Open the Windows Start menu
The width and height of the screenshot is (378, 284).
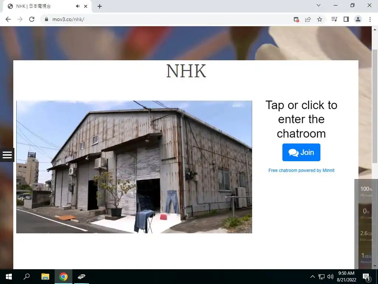click(x=9, y=277)
